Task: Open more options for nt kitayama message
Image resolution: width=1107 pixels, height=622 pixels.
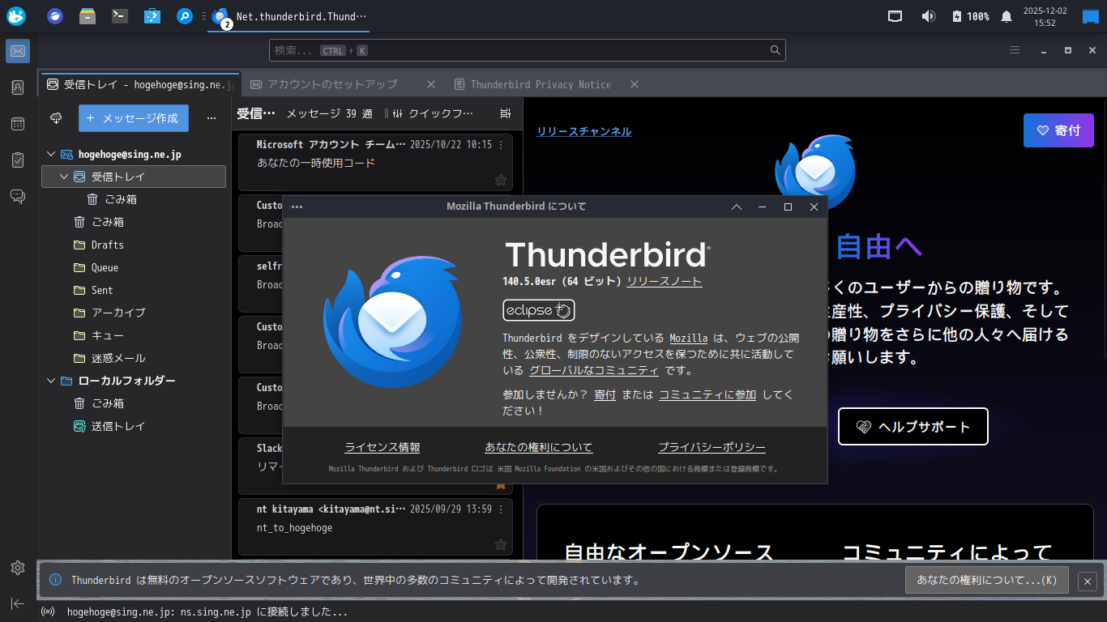Action: (x=501, y=509)
